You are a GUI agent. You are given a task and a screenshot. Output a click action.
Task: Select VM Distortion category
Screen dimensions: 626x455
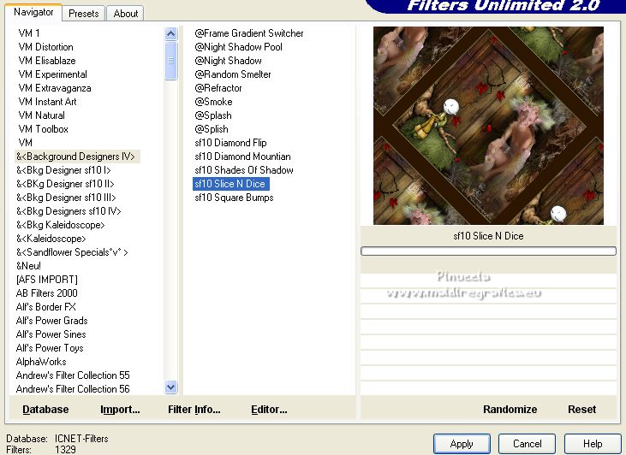pyautogui.click(x=45, y=47)
